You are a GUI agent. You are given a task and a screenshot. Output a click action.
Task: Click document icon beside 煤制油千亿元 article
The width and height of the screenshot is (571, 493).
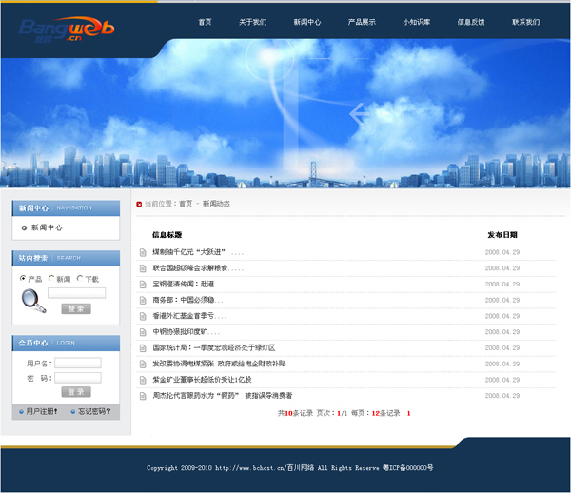coord(143,252)
